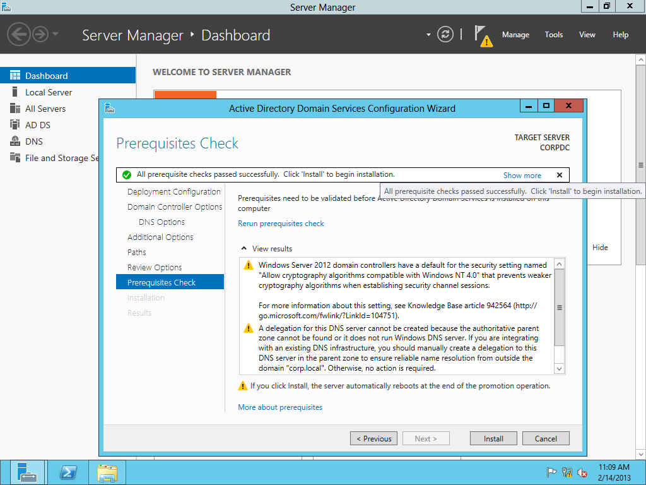
Task: Open Windows PowerShell from the taskbar
Action: tap(68, 472)
